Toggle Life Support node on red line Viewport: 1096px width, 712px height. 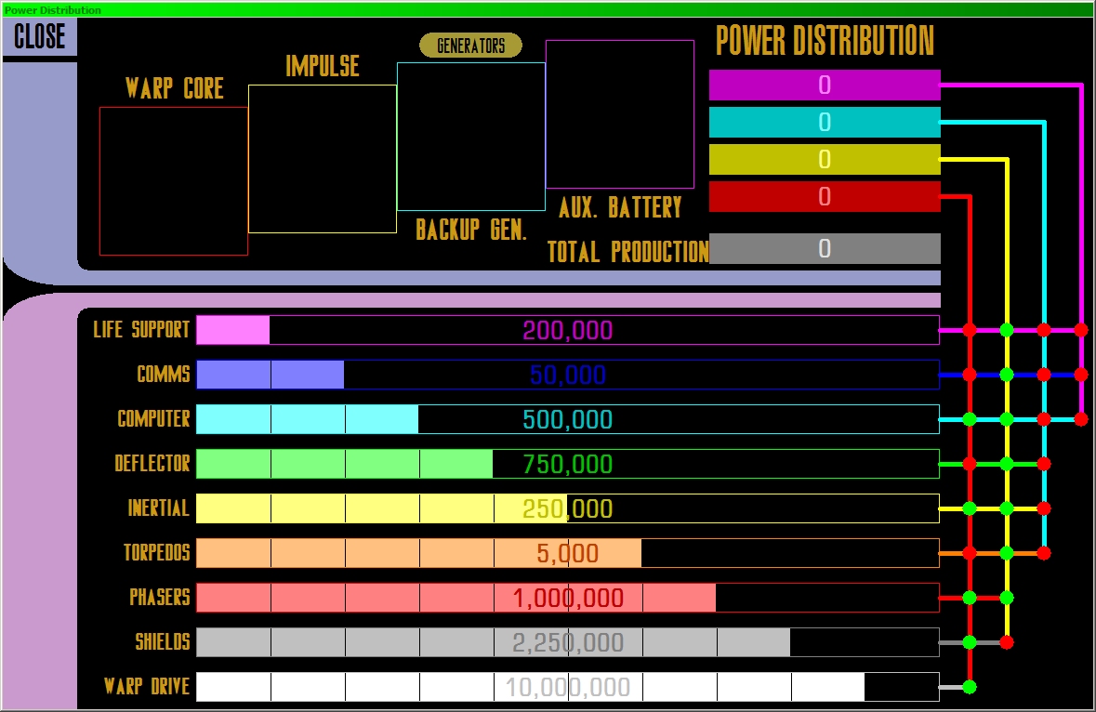[970, 330]
